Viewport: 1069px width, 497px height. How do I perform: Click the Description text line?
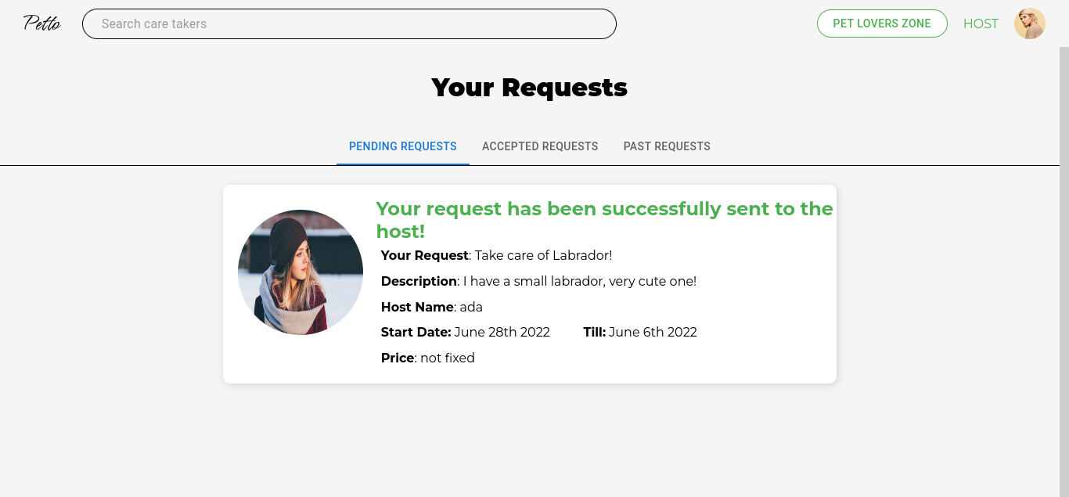point(538,281)
